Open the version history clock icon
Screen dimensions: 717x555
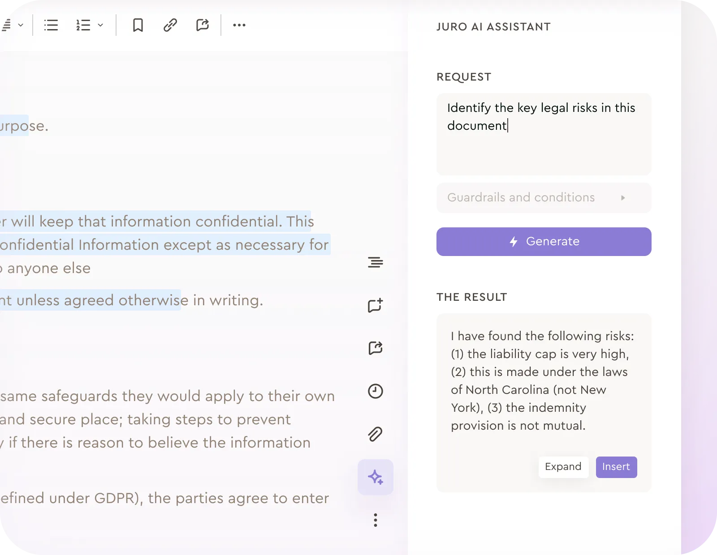point(375,391)
